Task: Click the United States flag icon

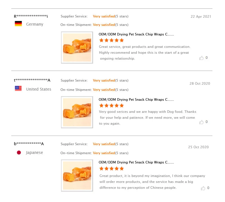Action: pyautogui.click(x=18, y=89)
